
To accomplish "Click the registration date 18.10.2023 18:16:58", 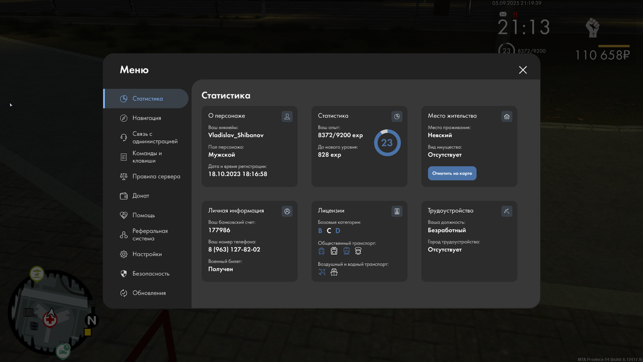I will pos(238,174).
